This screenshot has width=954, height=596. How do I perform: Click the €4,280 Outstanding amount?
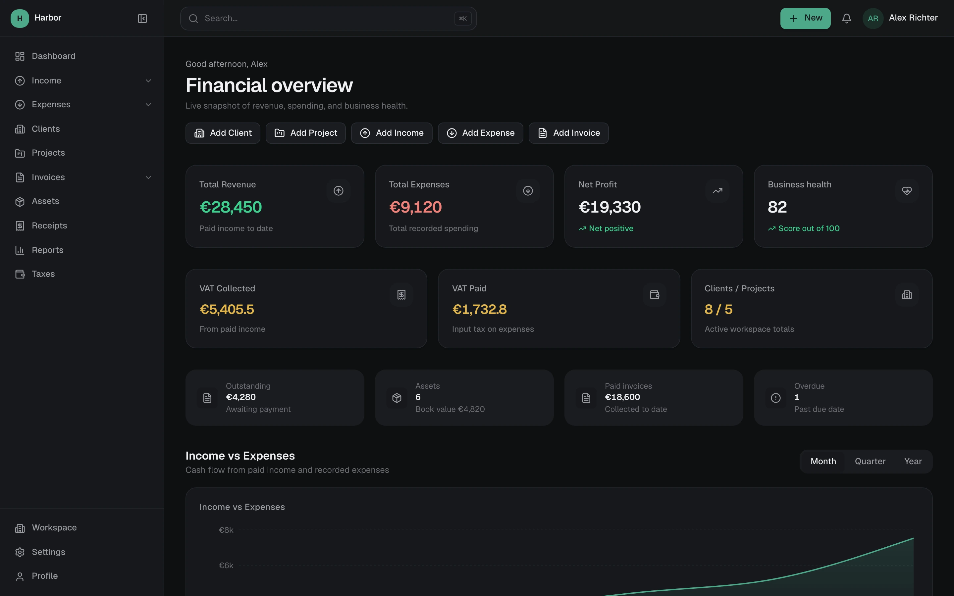(x=240, y=397)
